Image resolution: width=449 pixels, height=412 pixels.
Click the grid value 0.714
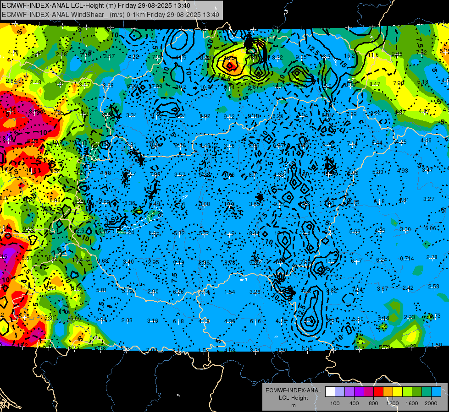click(407, 259)
